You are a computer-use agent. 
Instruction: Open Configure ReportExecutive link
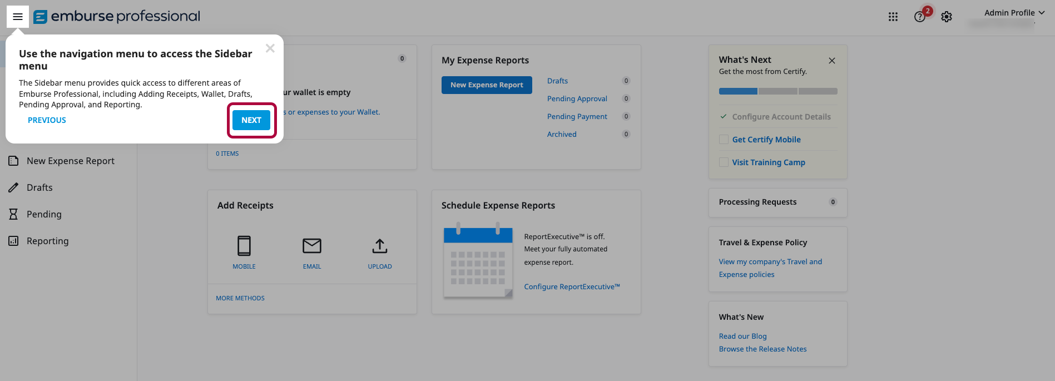click(572, 286)
